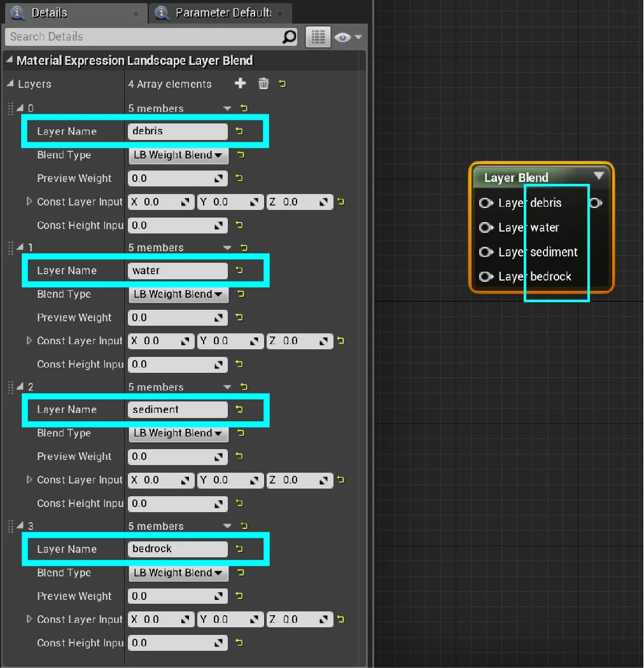
Task: Click the drag handle beside element 2
Action: pyautogui.click(x=10, y=386)
